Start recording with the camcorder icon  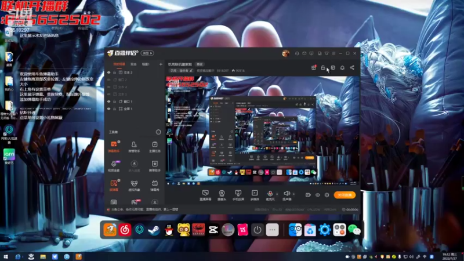click(308, 195)
